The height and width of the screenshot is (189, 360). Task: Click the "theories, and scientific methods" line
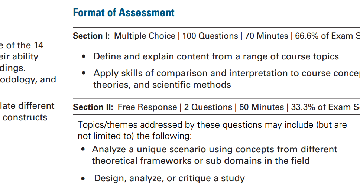(x=162, y=85)
